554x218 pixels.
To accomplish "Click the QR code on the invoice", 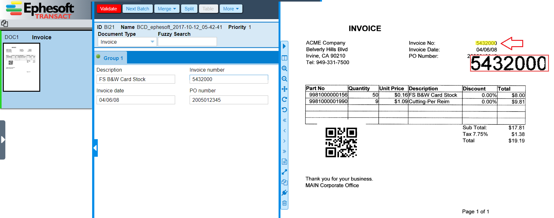I will (x=341, y=142).
